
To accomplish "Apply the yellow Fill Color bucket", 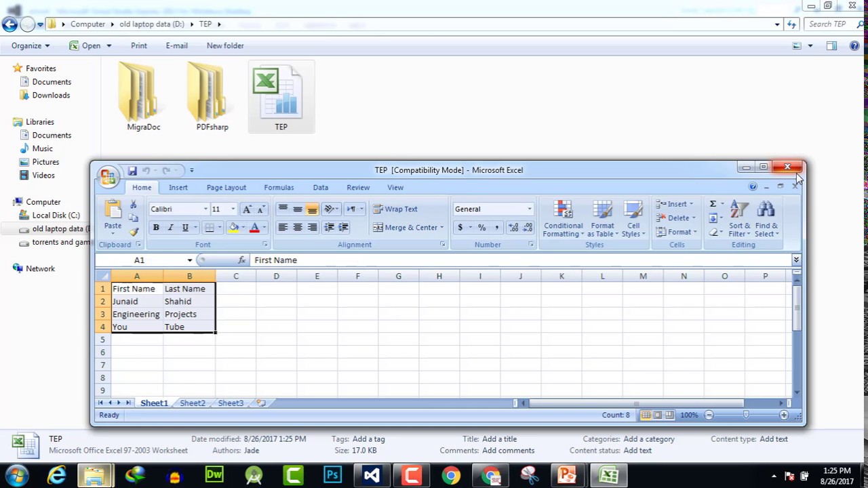I will 233,228.
